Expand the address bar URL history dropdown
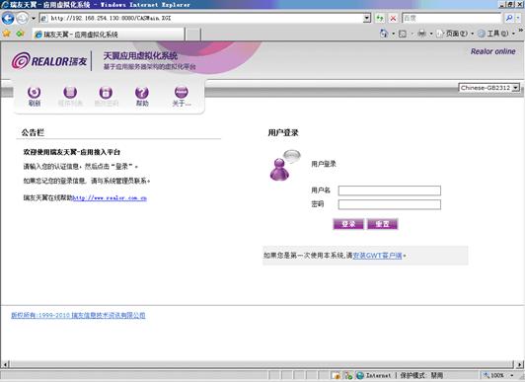Viewport: 525px width, 382px height. point(367,18)
